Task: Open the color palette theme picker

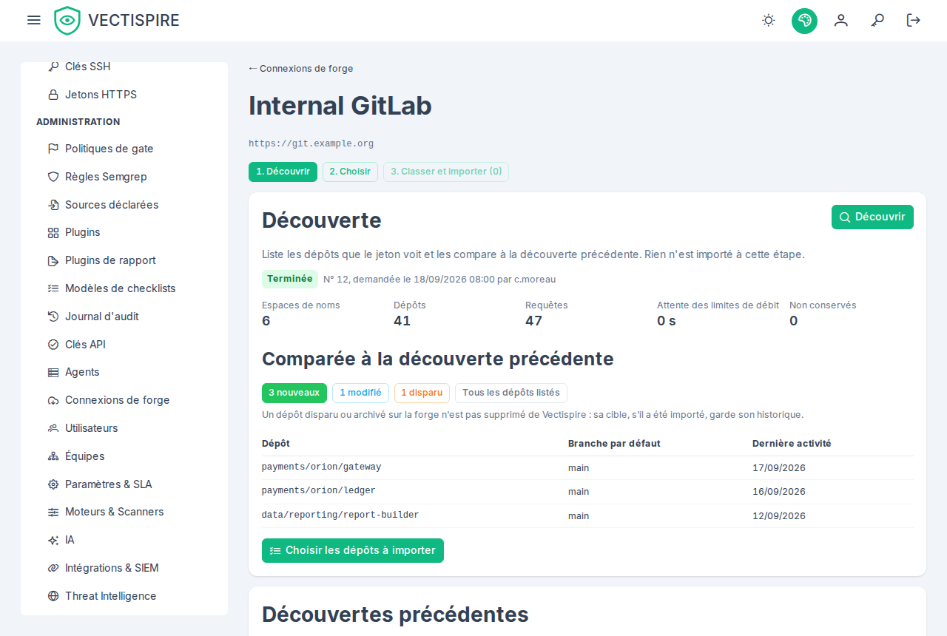Action: click(804, 21)
